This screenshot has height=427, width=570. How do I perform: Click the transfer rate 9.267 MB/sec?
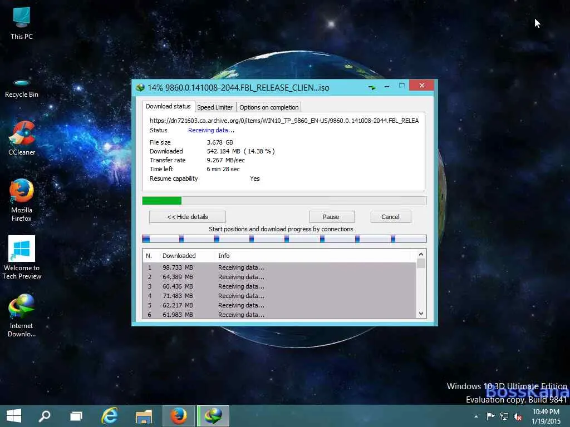(x=226, y=160)
